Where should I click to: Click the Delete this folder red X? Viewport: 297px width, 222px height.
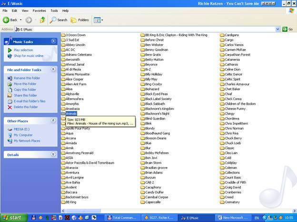click(10, 107)
